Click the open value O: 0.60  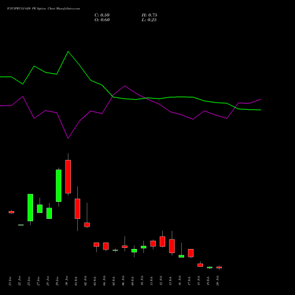click(102, 20)
